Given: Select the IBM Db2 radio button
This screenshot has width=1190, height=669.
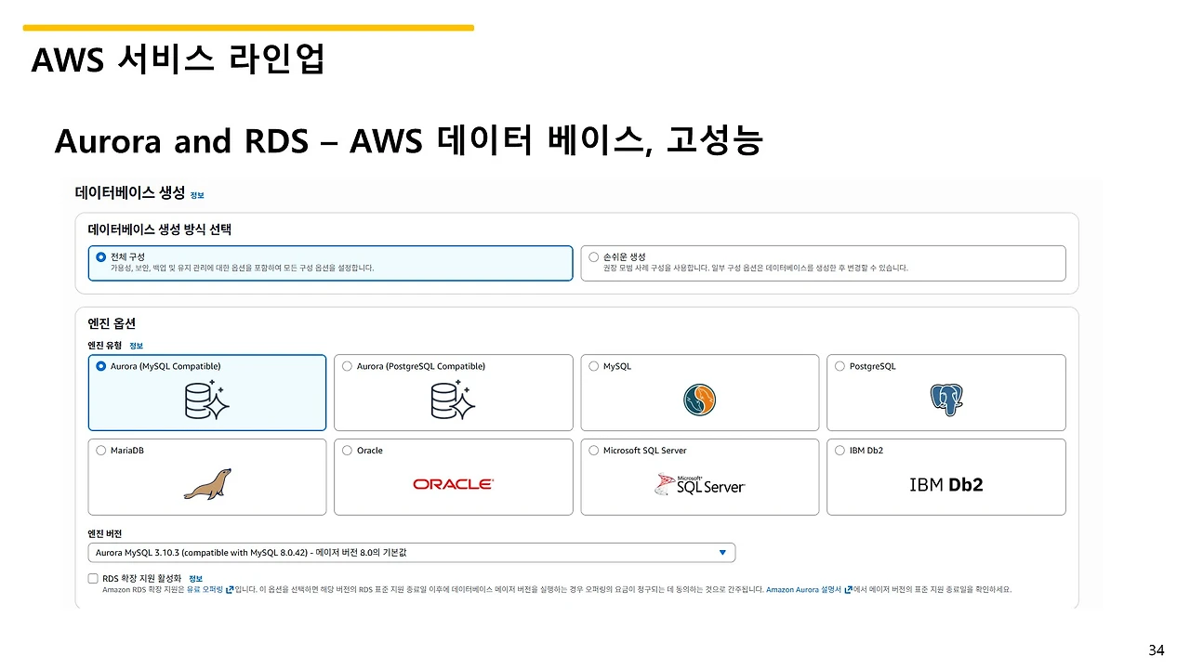Looking at the screenshot, I should click(840, 451).
